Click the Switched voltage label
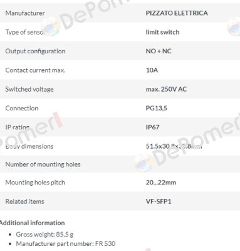The height and width of the screenshot is (251, 240). 29,89
